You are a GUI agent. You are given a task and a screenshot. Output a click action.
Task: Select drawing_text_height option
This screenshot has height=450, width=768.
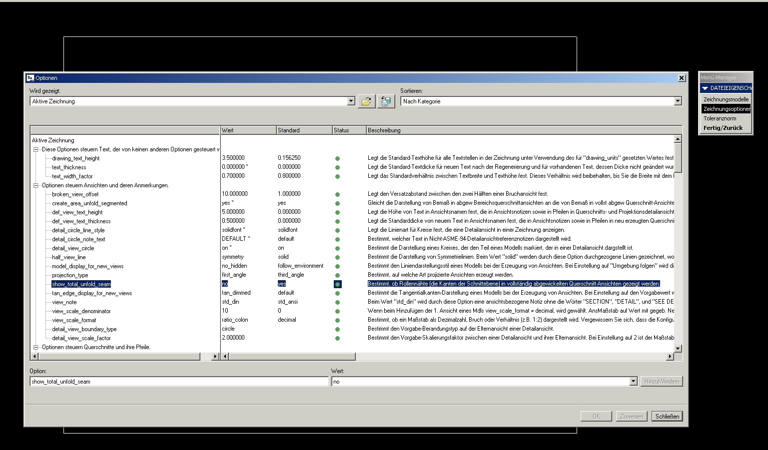[x=76, y=158]
